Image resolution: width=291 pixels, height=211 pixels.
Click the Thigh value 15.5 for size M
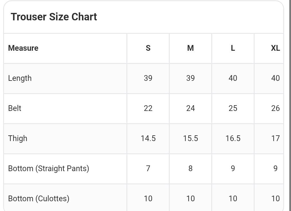[190, 138]
